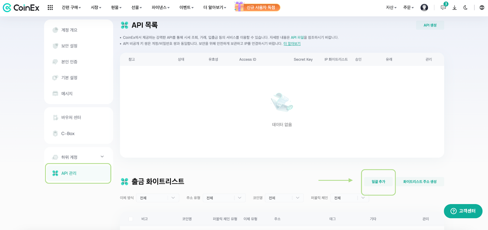
Task: Open the 고객센터 help button
Action: 463,211
